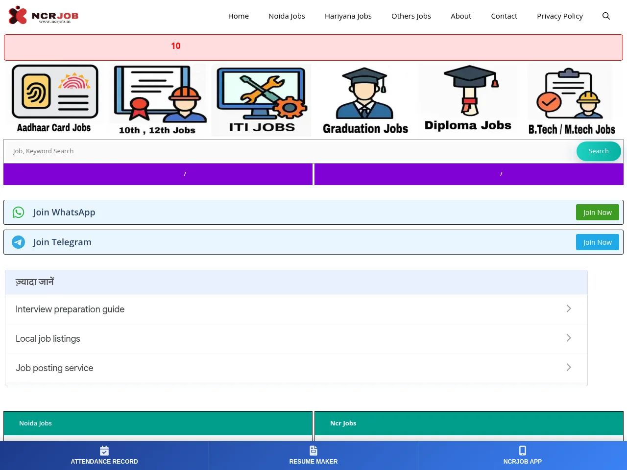Click the Telegram icon

point(18,242)
